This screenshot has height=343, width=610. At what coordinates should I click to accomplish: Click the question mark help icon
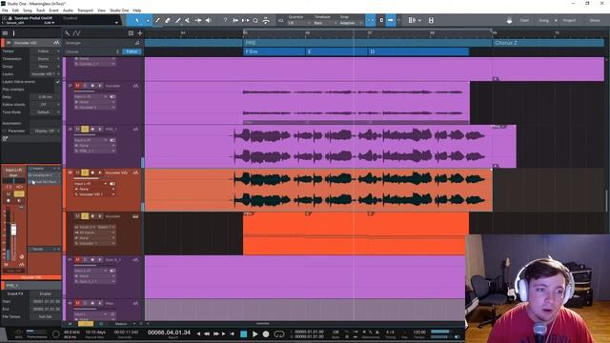click(x=225, y=20)
